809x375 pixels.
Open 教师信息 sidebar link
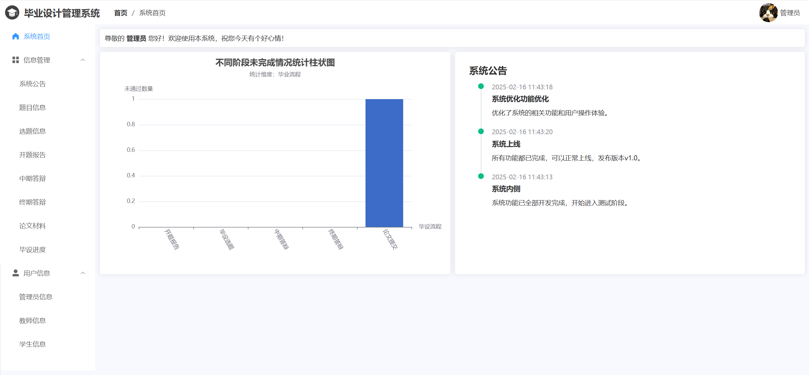click(33, 320)
